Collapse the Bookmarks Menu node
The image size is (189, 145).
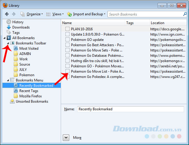tap(8, 80)
